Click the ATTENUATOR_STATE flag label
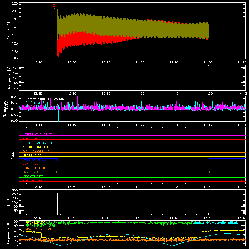The width and height of the screenshot is (249, 249). click(38, 134)
